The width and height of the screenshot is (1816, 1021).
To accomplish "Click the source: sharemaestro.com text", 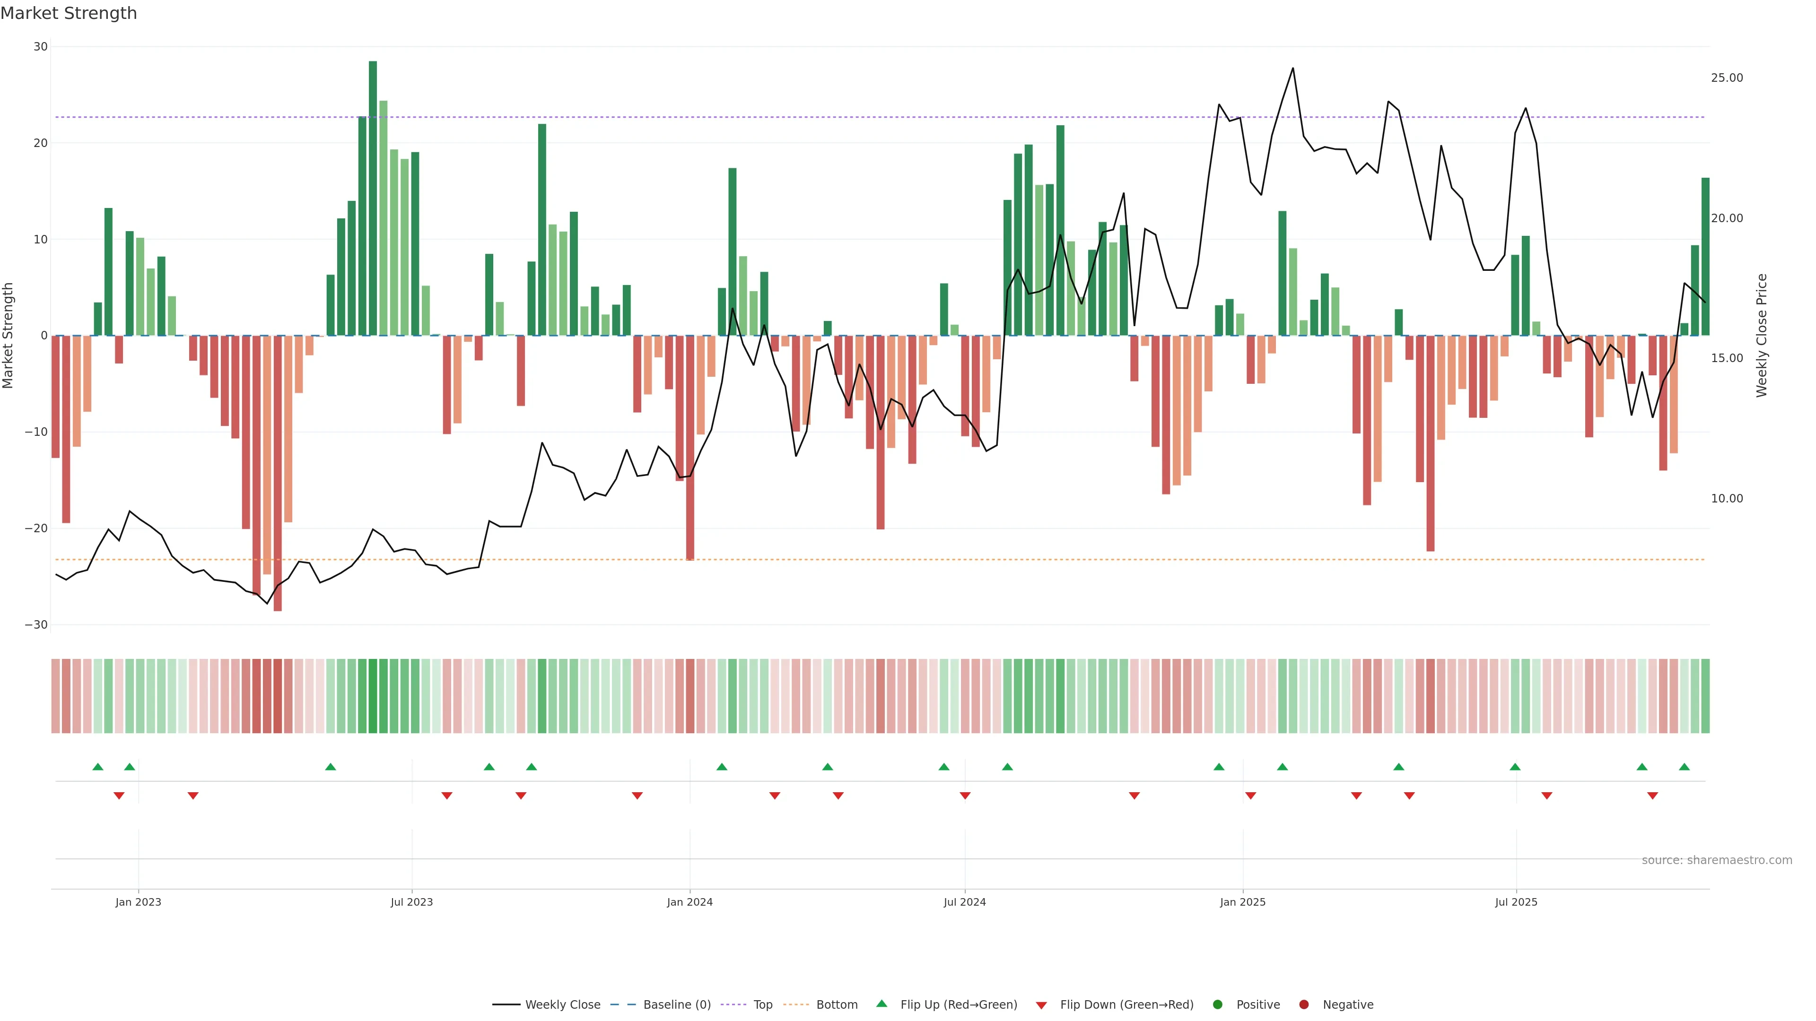I will click(1717, 860).
